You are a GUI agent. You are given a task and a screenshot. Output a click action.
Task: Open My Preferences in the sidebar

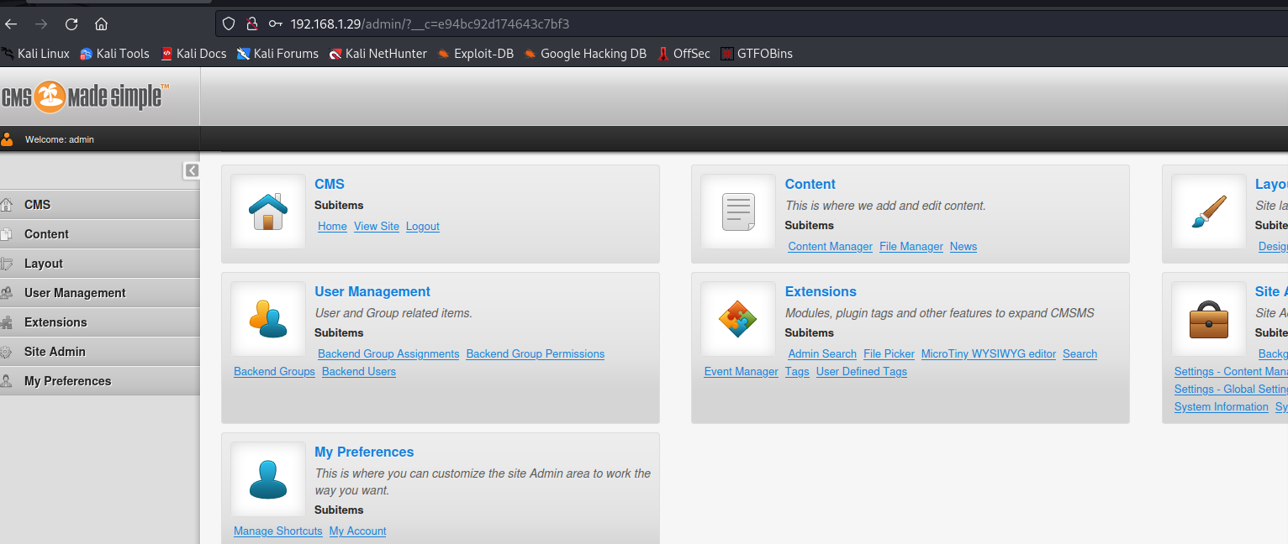pos(100,381)
